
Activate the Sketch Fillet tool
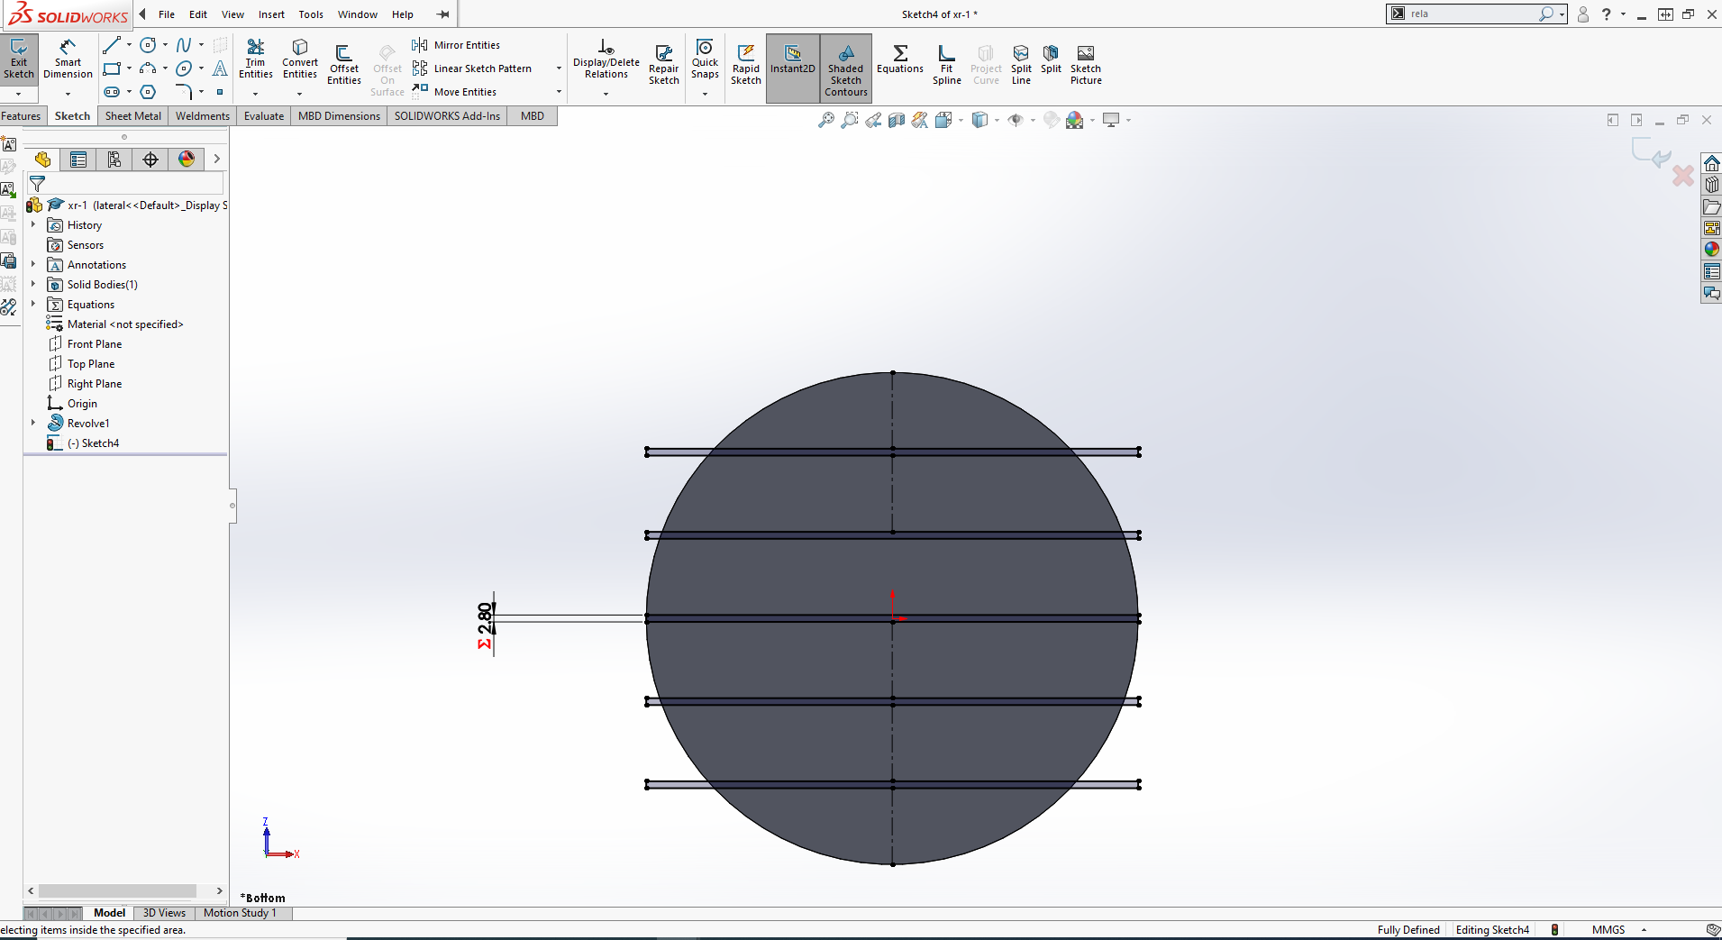tap(184, 92)
